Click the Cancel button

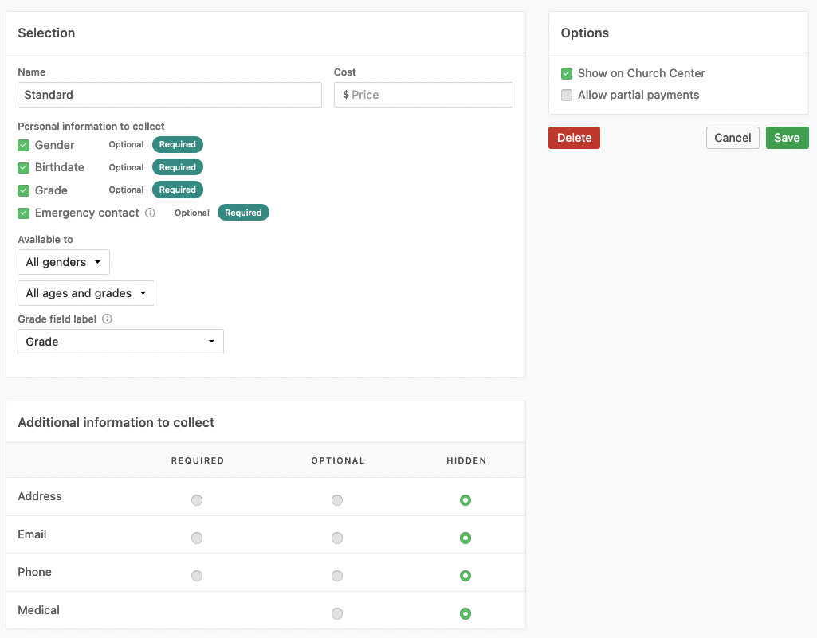click(732, 138)
